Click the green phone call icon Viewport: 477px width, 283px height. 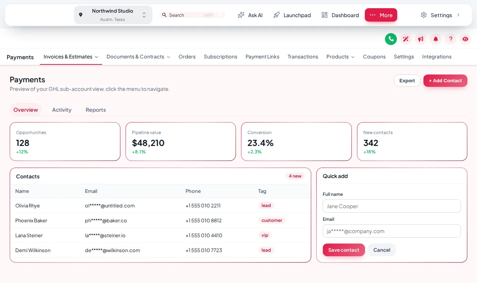(391, 39)
